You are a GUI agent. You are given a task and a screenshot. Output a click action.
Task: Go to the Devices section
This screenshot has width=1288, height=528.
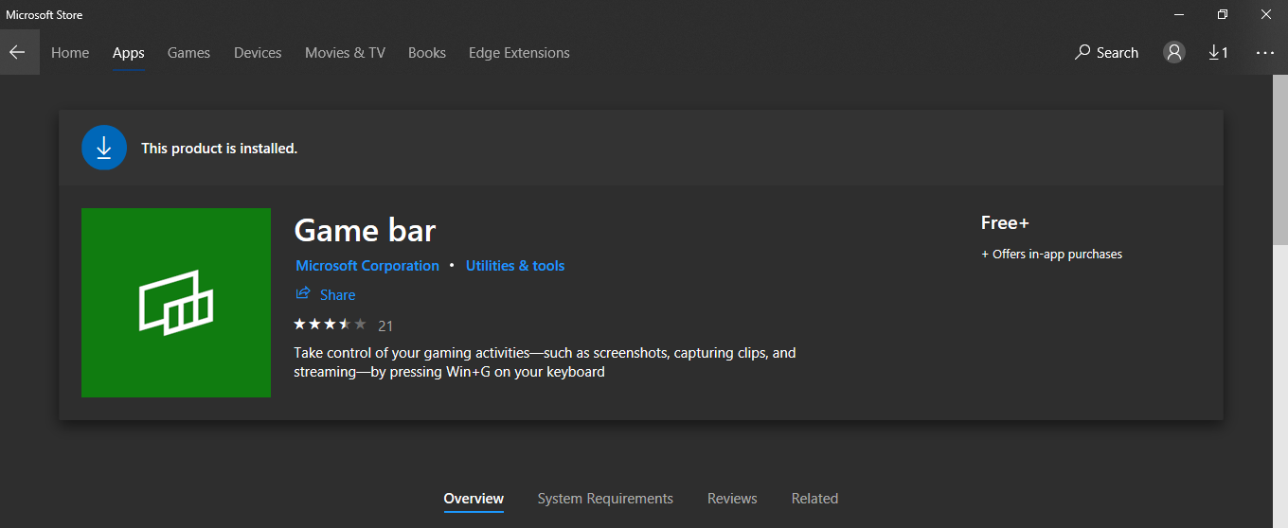tap(258, 53)
